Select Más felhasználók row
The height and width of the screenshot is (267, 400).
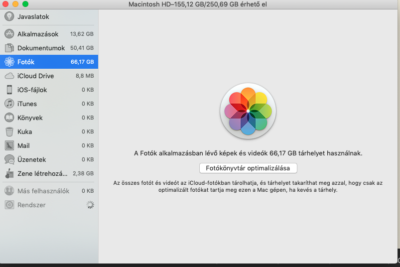click(49, 191)
